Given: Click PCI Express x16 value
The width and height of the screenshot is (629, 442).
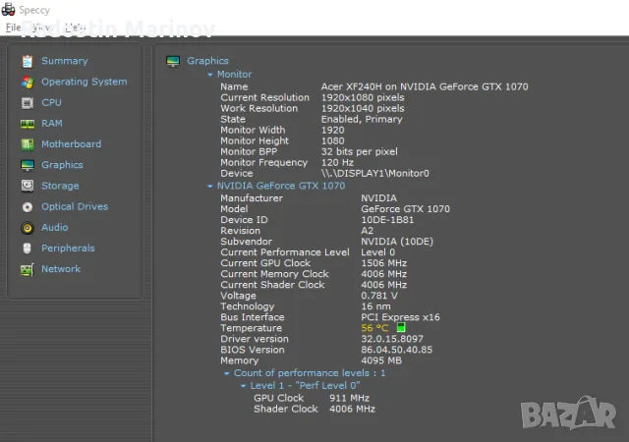Looking at the screenshot, I should click(400, 317).
